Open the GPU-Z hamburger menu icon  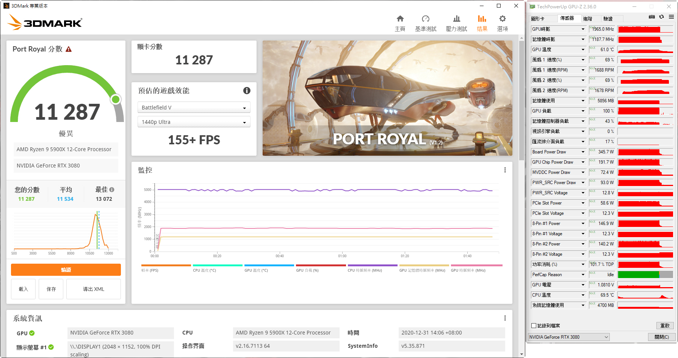tap(671, 17)
